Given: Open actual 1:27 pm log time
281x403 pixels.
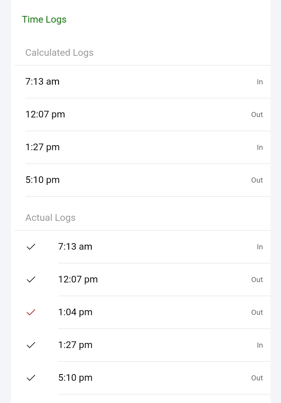Looking at the screenshot, I should [x=75, y=345].
